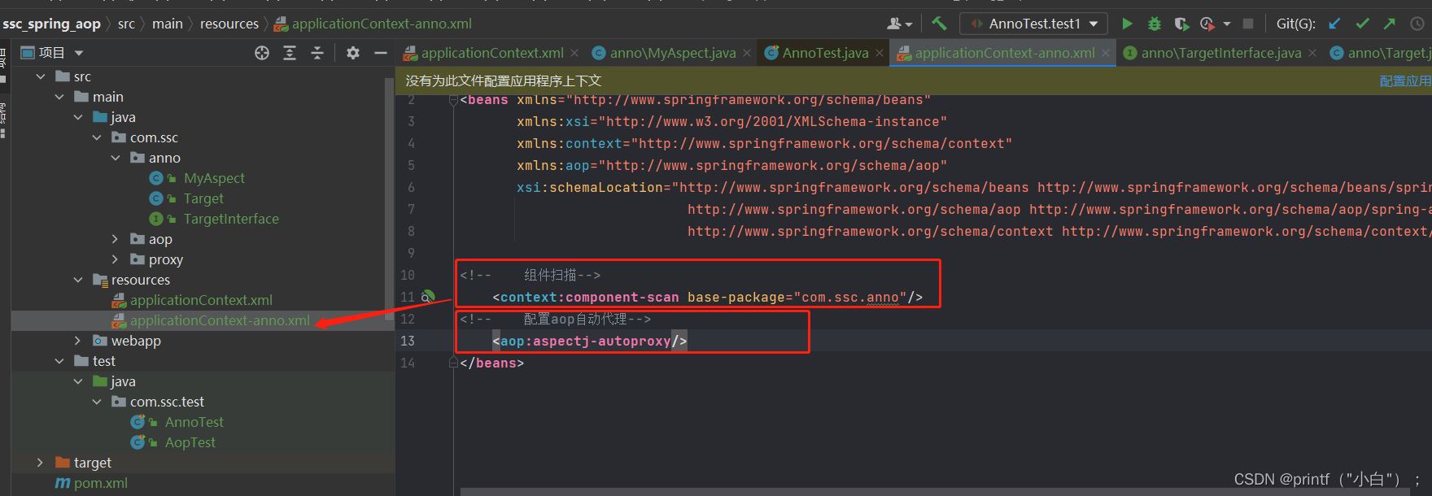Collapse the anno package node
The height and width of the screenshot is (496, 1432).
pos(116,158)
